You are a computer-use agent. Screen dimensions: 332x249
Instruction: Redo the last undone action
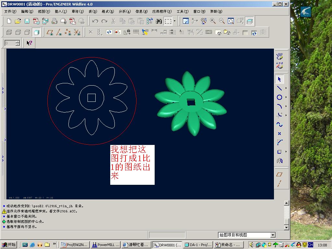[x=104, y=21]
